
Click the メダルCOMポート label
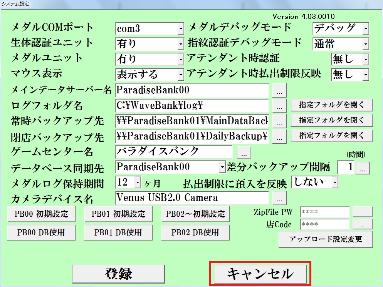point(52,27)
